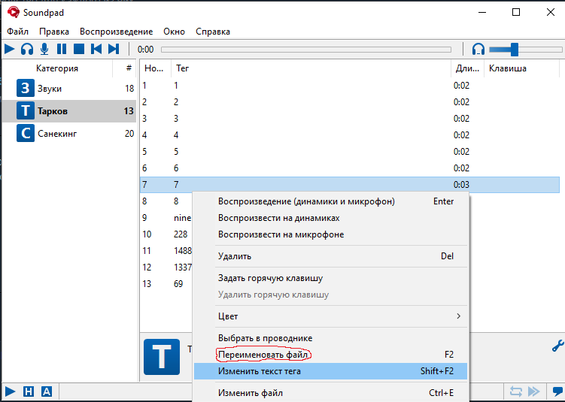Click the Soundpad logo in title bar

coord(14,12)
